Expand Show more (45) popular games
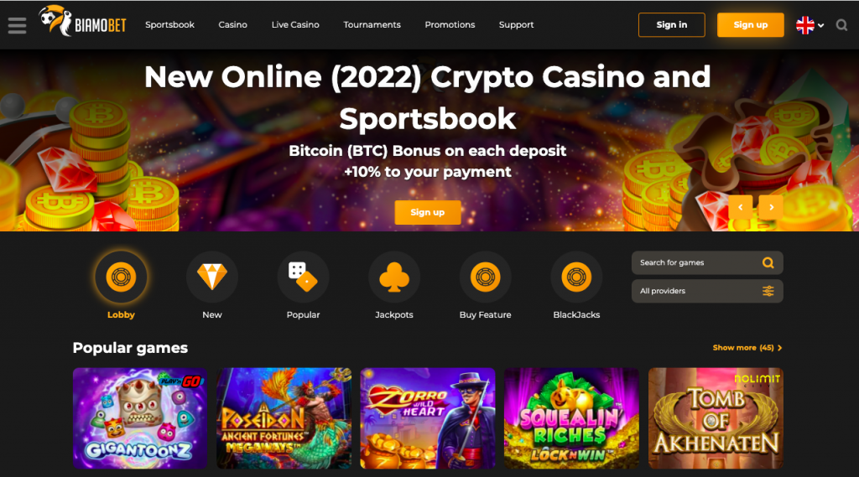 click(x=747, y=348)
